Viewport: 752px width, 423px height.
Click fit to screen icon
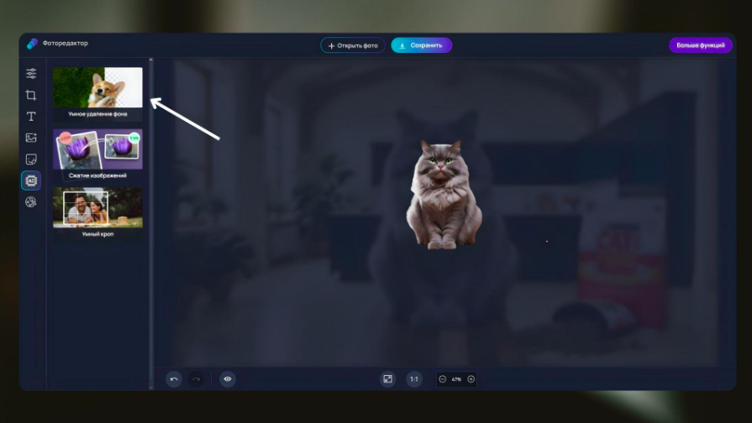click(x=387, y=379)
